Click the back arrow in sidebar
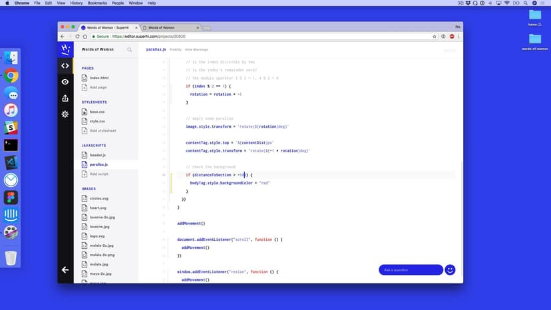 pos(65,269)
